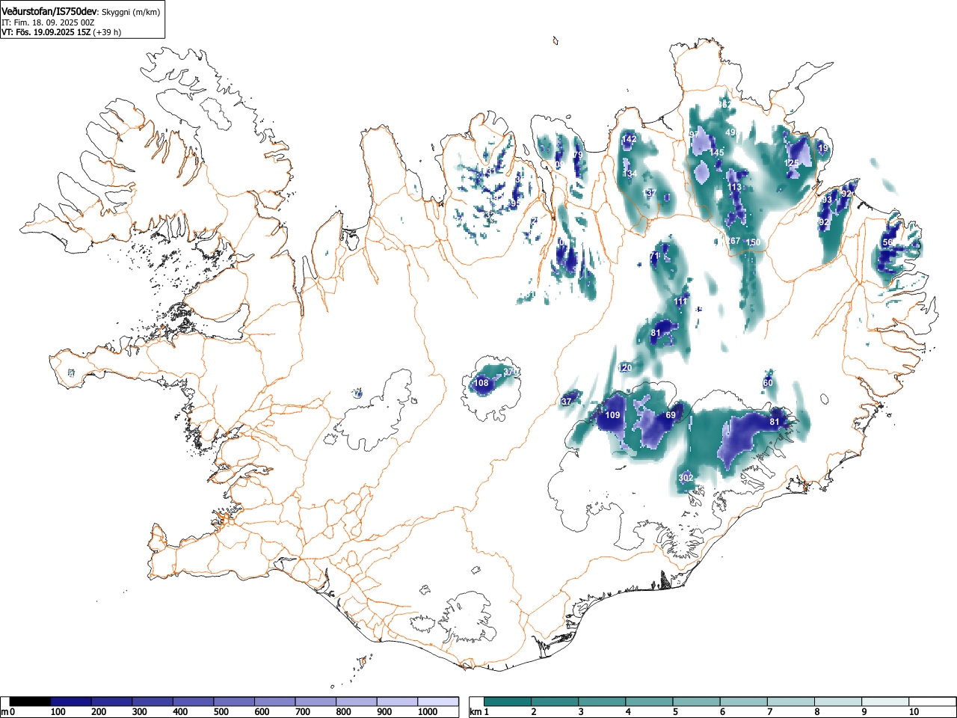Click the '5' label on the km legend
Image resolution: width=957 pixels, height=718 pixels.
point(675,712)
